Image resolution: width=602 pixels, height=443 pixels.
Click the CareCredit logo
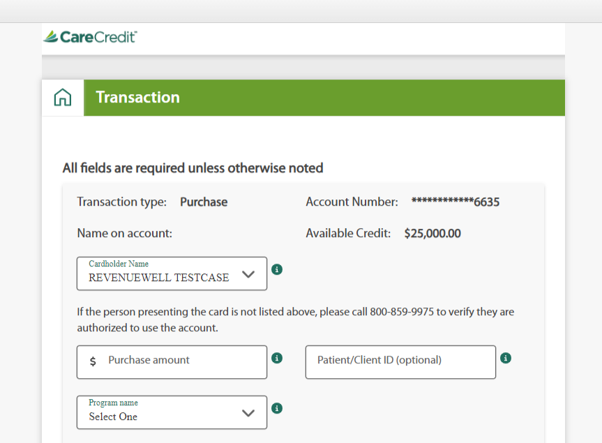coord(90,37)
